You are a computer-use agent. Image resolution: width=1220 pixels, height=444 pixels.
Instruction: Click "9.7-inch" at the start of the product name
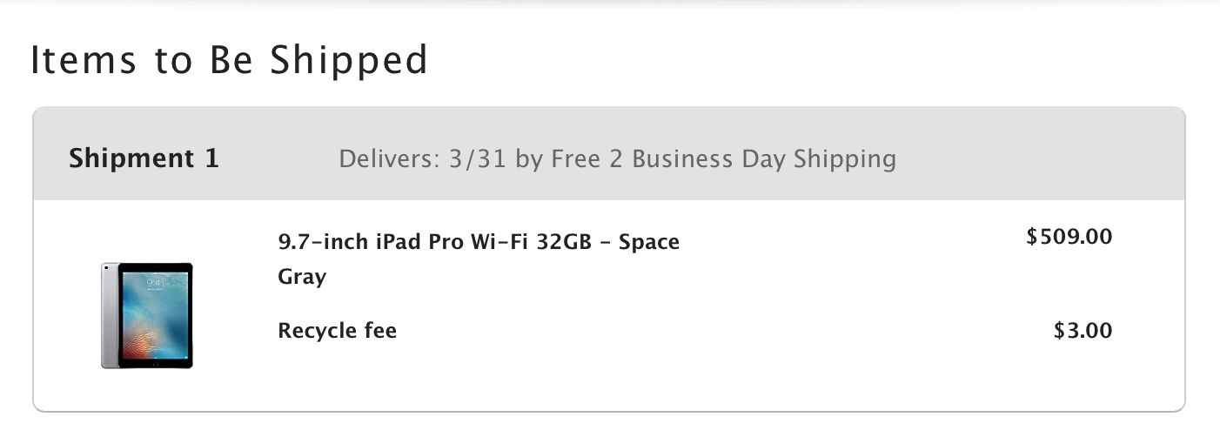pos(323,242)
